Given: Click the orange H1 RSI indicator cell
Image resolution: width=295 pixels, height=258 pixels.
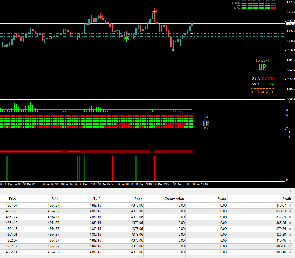Looking at the screenshot, I should click(267, 6).
